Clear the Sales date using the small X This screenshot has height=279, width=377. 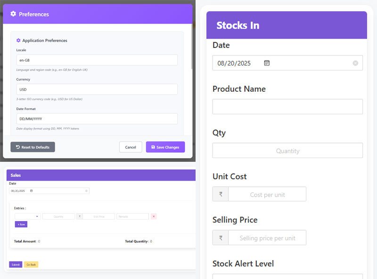pos(86,191)
